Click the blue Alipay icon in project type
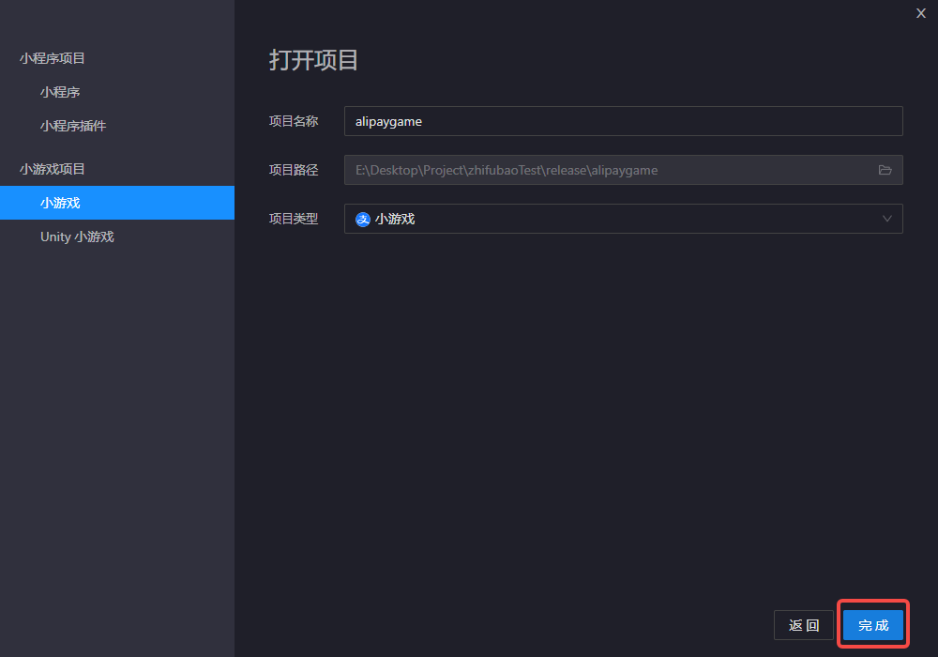The image size is (938, 657). 363,219
